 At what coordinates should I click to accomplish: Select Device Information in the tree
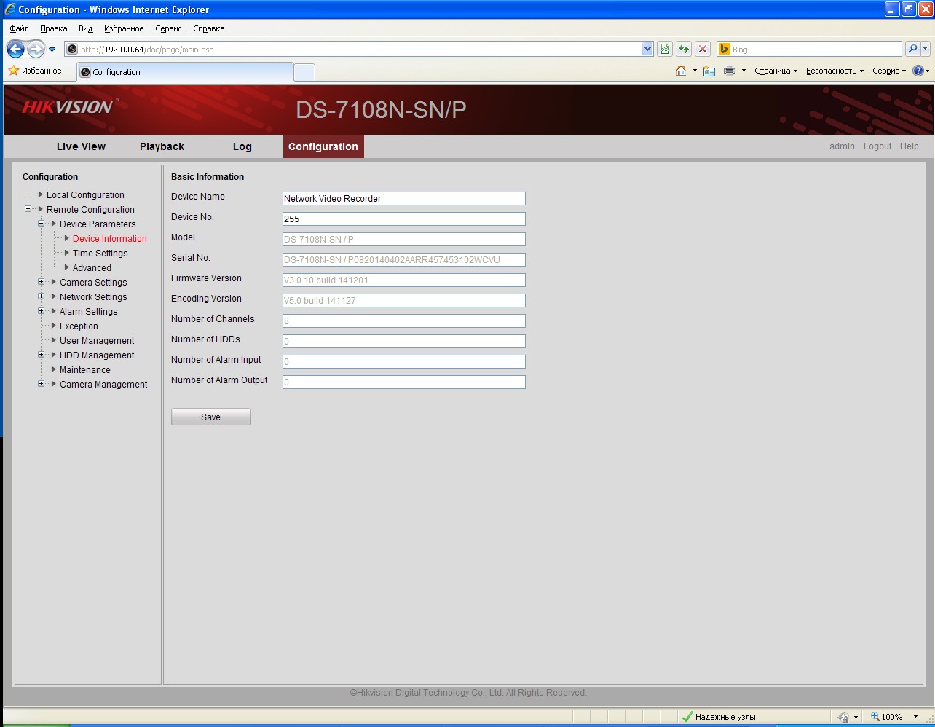pyautogui.click(x=110, y=239)
